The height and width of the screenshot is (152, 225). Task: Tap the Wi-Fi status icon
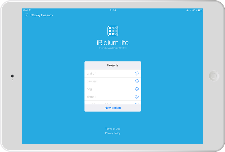[x=30, y=10]
